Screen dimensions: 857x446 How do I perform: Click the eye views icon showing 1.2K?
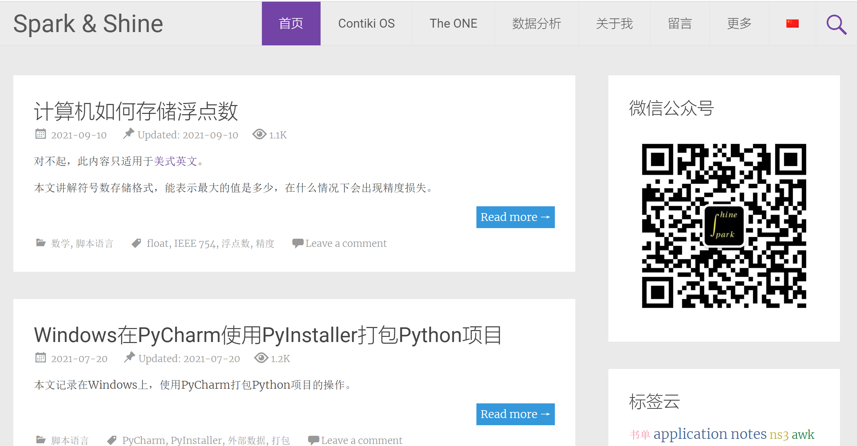click(261, 358)
